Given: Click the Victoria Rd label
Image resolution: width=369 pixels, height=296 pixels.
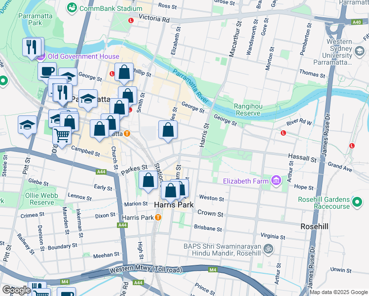Looking at the screenshot, I should pyautogui.click(x=154, y=18).
